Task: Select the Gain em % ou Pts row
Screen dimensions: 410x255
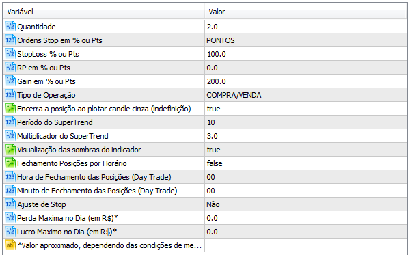Action: click(205, 81)
